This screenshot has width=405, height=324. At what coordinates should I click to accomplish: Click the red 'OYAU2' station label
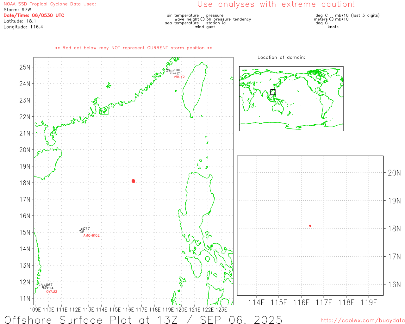(52, 292)
